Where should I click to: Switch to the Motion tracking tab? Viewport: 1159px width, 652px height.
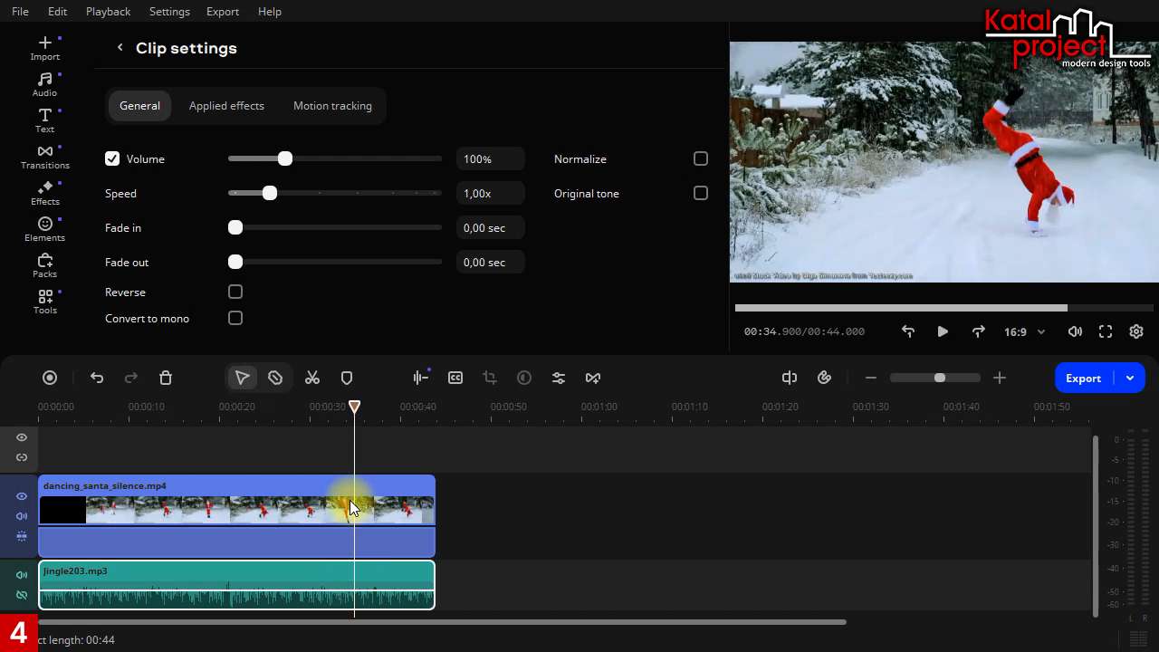(x=332, y=106)
